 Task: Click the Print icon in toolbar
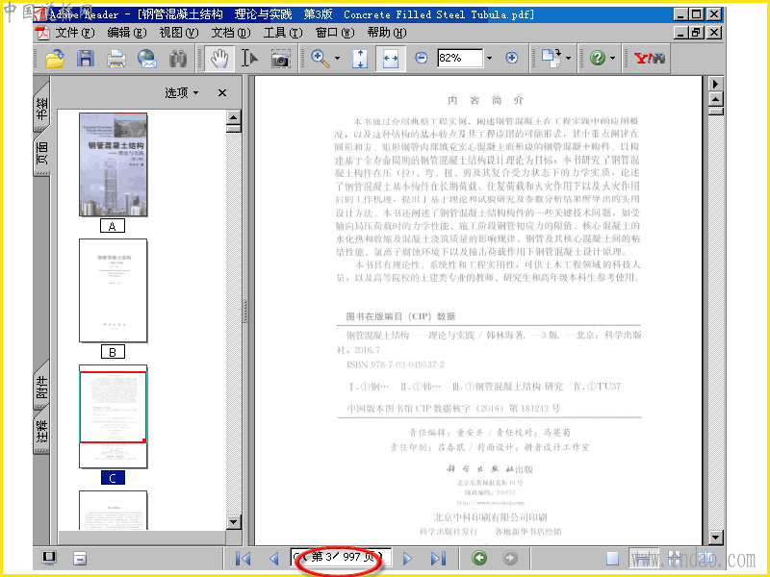click(x=116, y=59)
